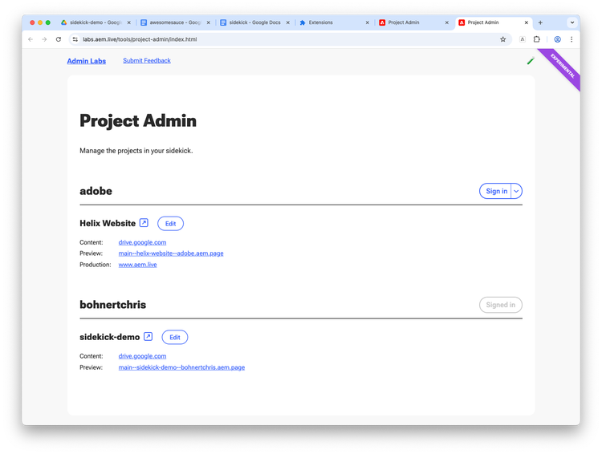
Task: Open sidekick-demo external link icon
Action: pyautogui.click(x=148, y=337)
